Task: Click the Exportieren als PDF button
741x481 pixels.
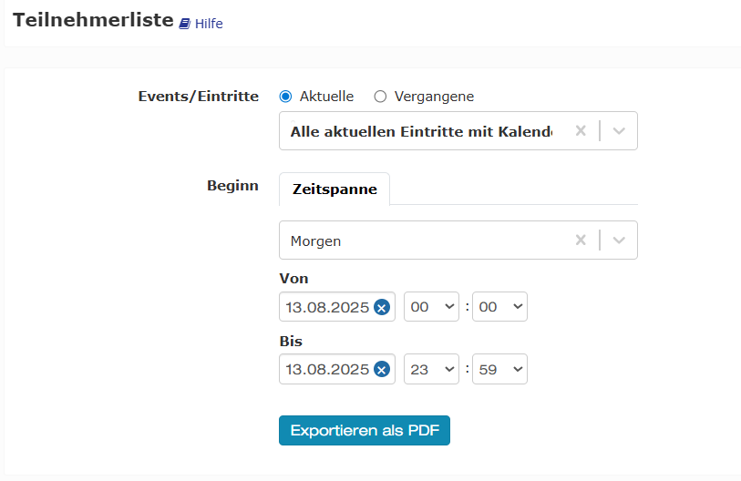Action: point(365,431)
